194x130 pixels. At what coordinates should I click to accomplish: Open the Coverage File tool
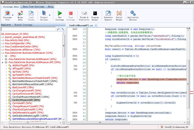pos(7,16)
